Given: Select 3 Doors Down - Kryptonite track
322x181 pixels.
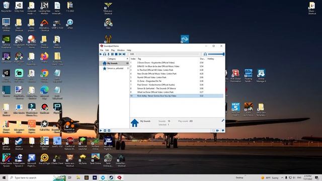Looking at the screenshot, I should click(177, 62).
